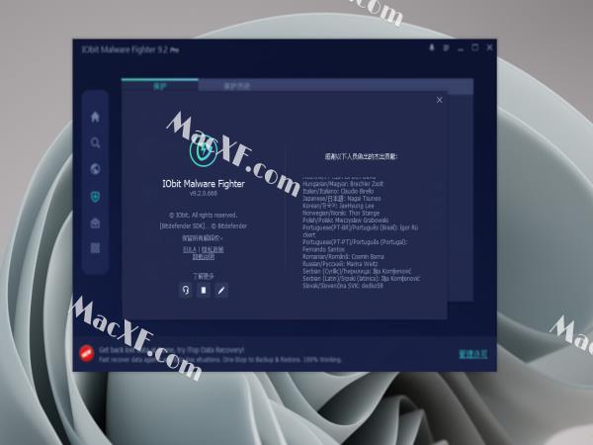Maximize the IObit Malware Fighter window

tap(475, 47)
